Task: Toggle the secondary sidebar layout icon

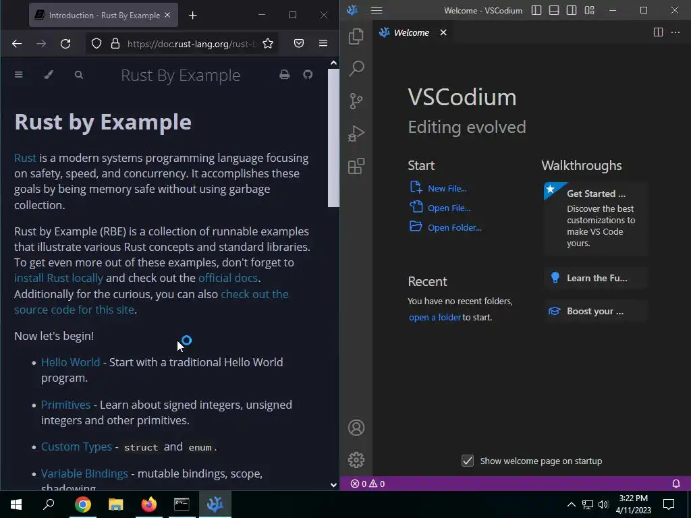Action: coord(572,10)
